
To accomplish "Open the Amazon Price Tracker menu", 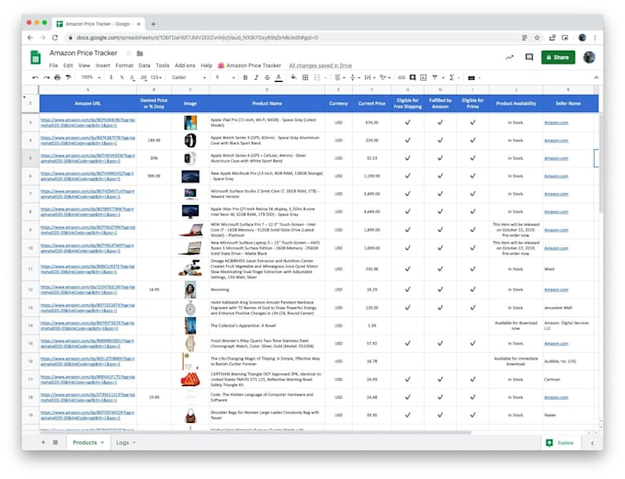I will coord(249,65).
